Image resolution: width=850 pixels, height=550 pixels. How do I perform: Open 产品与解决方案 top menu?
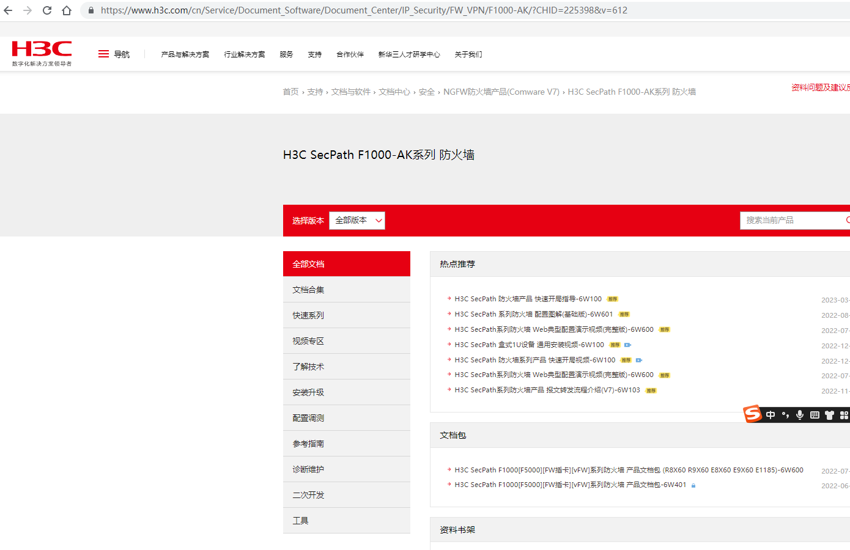(x=185, y=54)
